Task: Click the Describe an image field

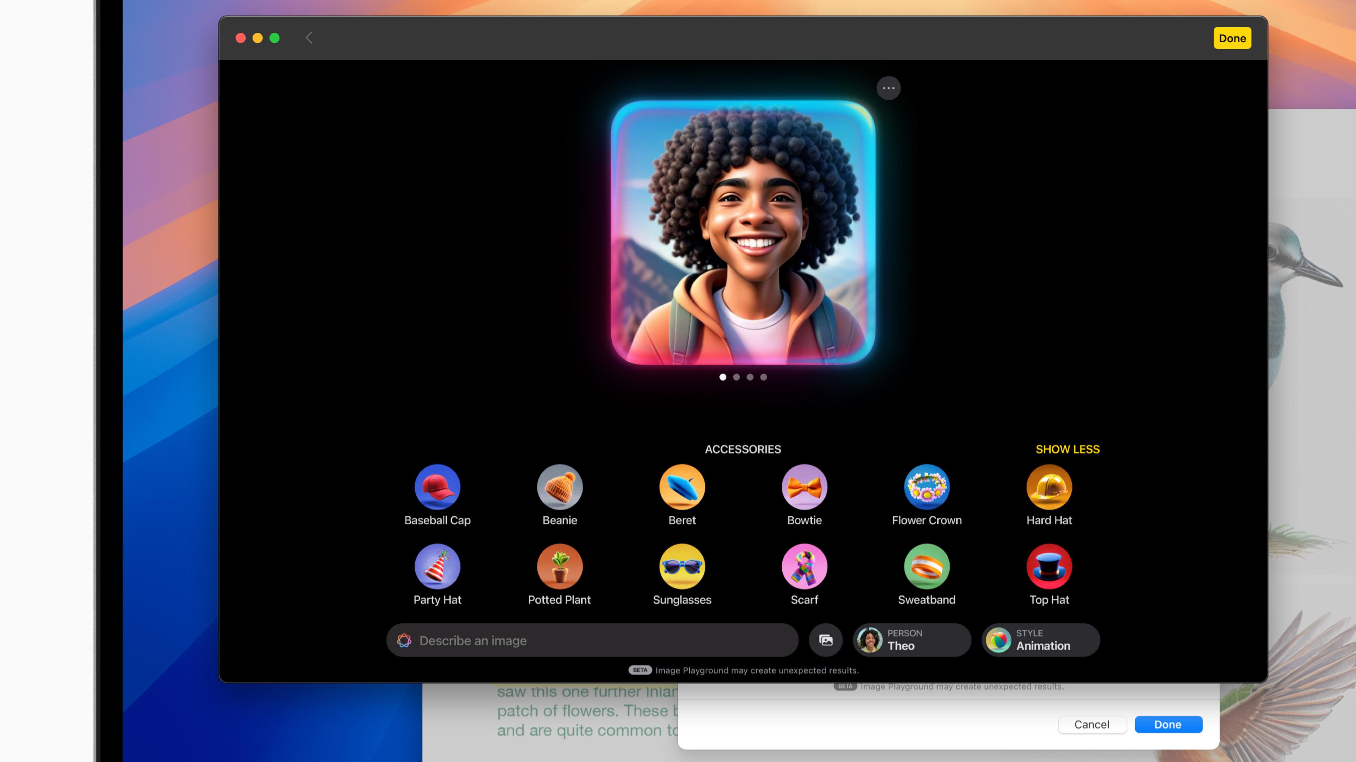Action: [579, 640]
